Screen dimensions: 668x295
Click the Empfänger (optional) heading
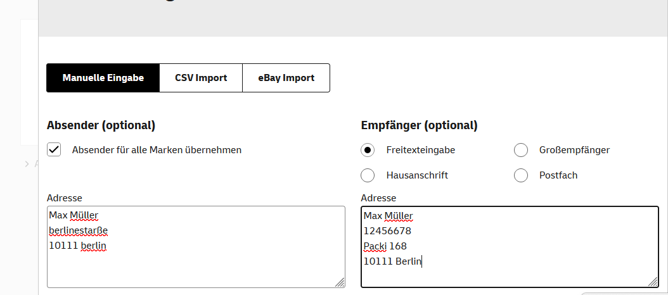(x=419, y=125)
